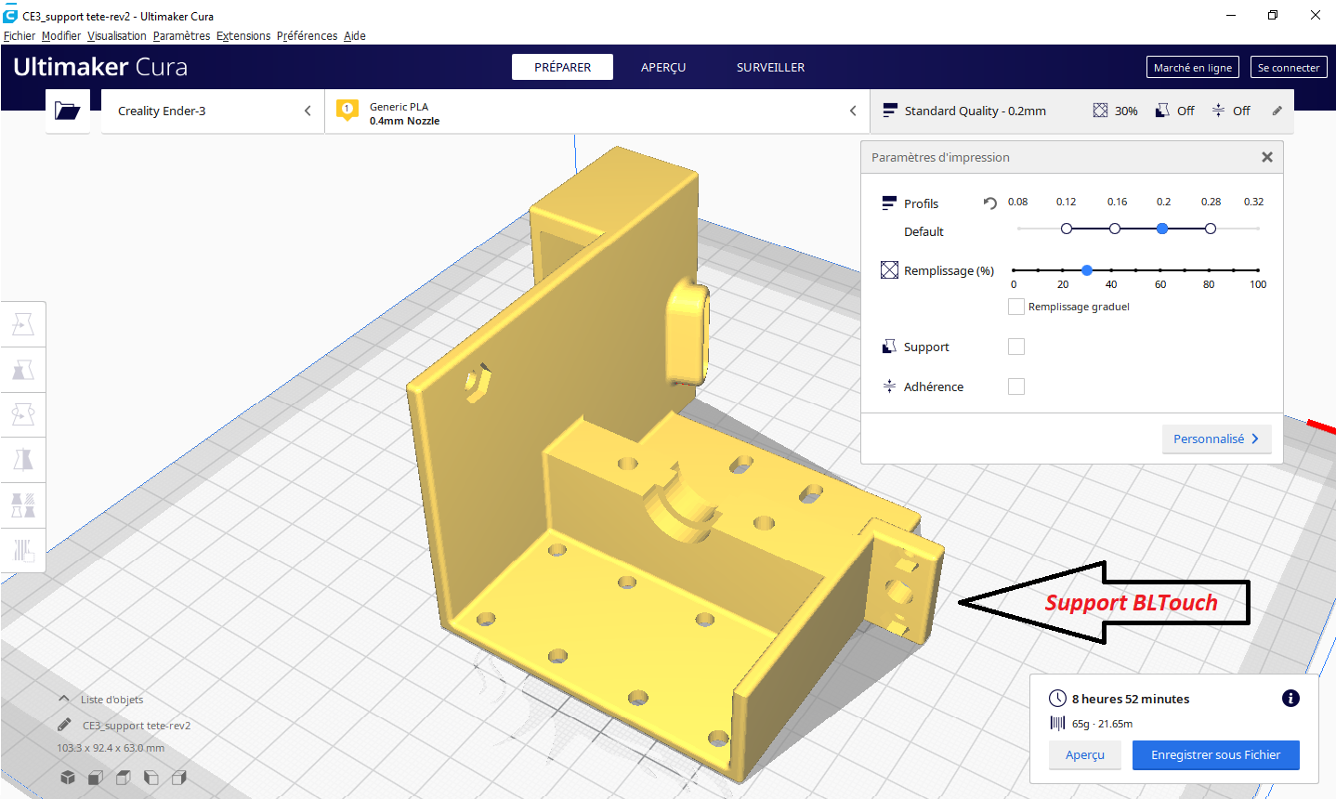The height and width of the screenshot is (799, 1336).
Task: Click the CE3_support tete-rev2 object name
Action: [137, 726]
